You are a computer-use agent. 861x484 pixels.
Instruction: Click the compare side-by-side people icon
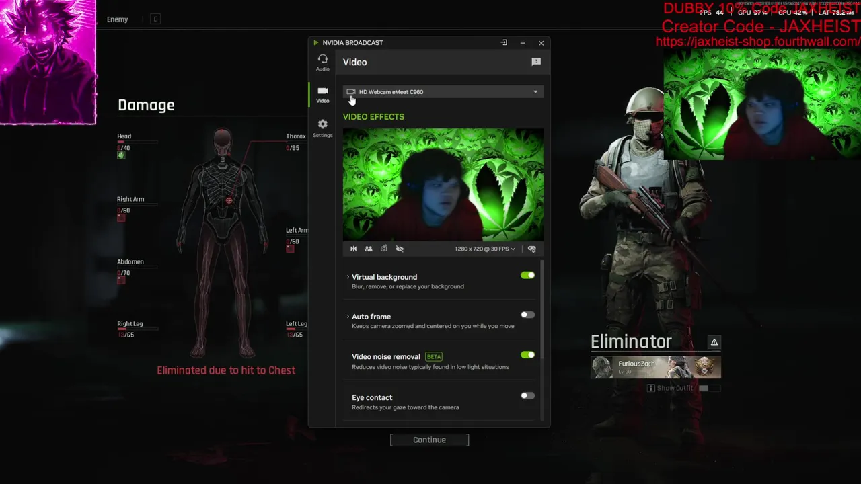click(369, 249)
